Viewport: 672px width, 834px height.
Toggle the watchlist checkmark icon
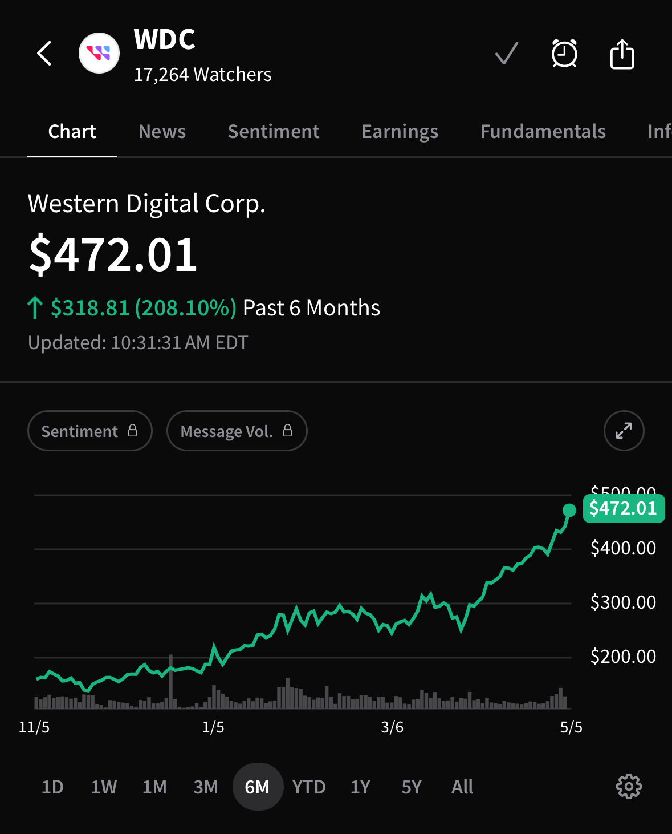click(x=507, y=54)
